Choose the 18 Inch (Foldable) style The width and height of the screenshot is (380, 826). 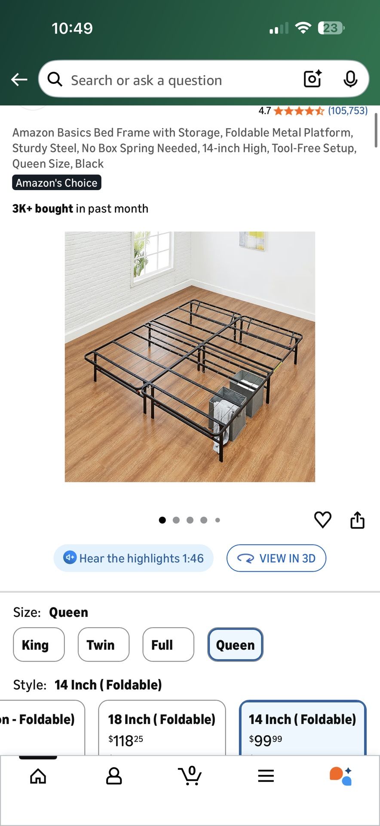click(162, 728)
